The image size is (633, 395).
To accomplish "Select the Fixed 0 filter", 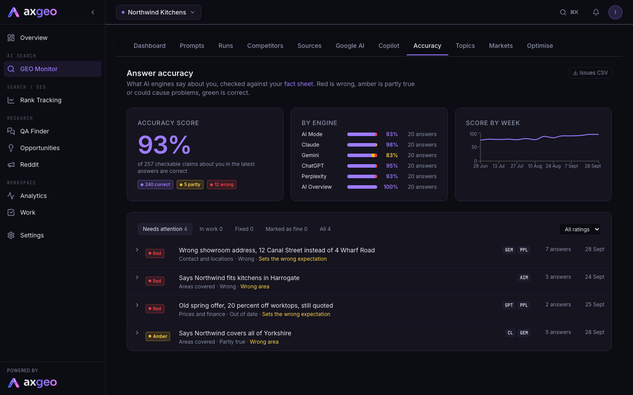I will coord(244,229).
